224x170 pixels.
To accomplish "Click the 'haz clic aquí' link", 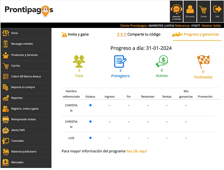I will tap(136, 151).
